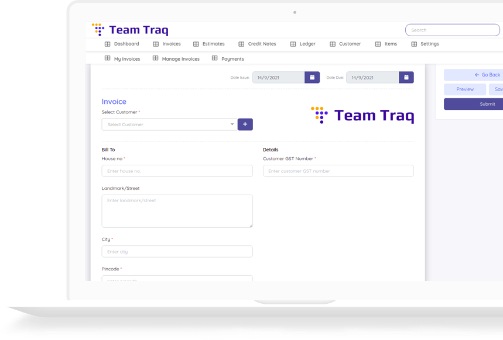Click the Estimates grid icon

pos(196,44)
